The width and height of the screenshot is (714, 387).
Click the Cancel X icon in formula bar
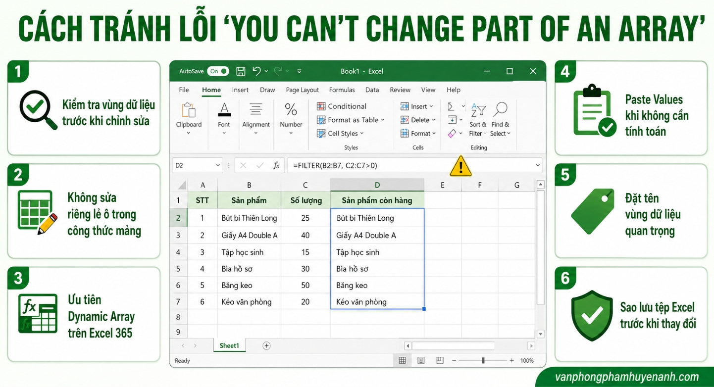pyautogui.click(x=243, y=165)
